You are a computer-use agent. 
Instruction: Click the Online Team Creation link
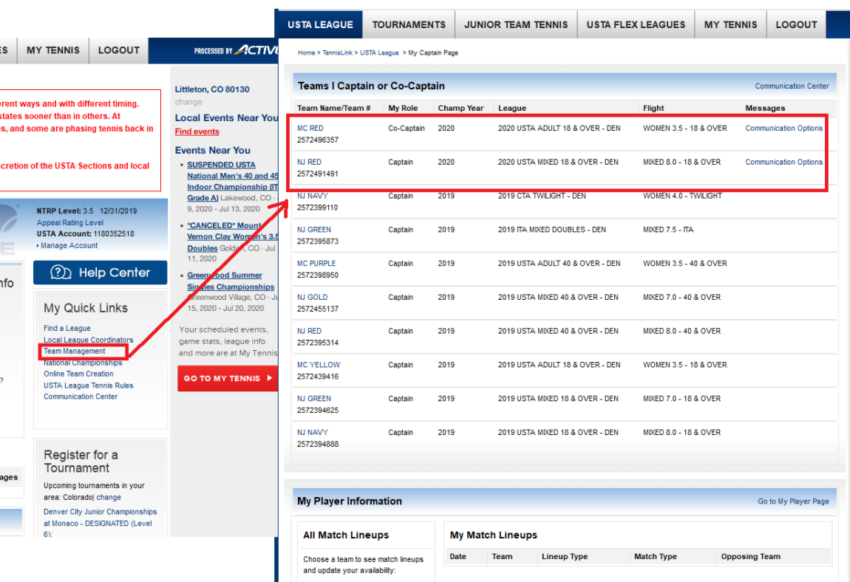point(78,374)
